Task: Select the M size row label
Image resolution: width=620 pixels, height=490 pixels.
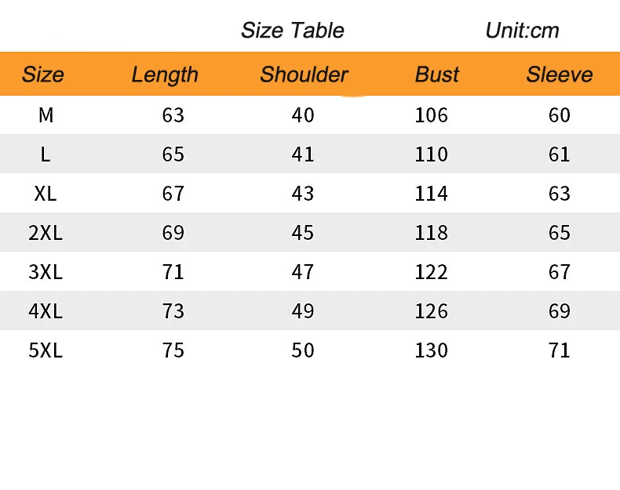Action: pos(46,115)
